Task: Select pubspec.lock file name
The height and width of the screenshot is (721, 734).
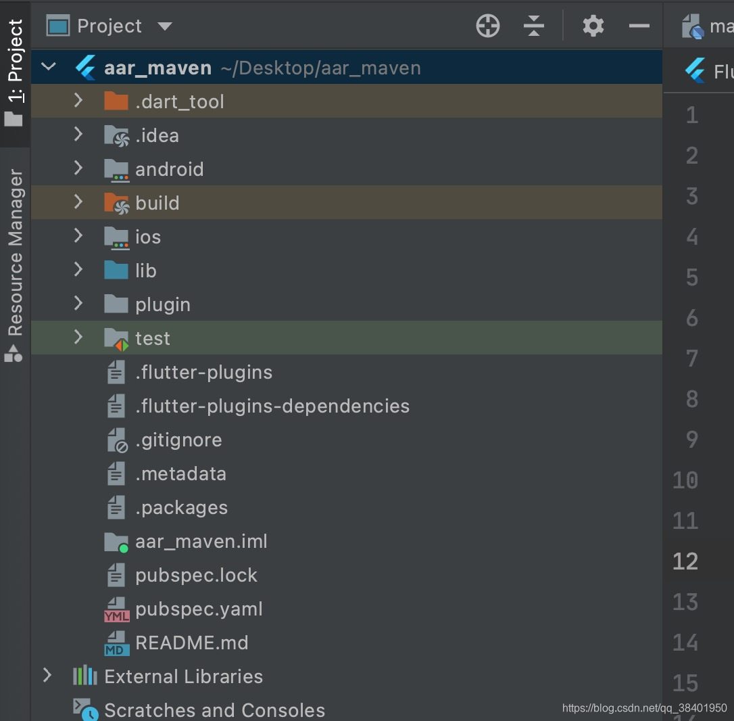Action: pos(196,576)
